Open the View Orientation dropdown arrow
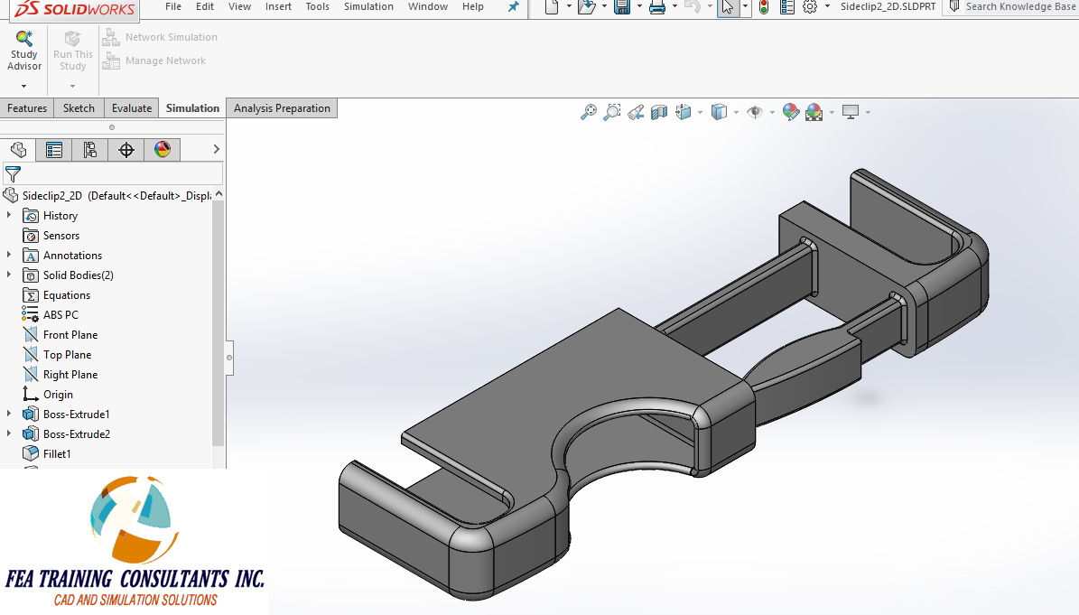1079x615 pixels. pyautogui.click(x=700, y=113)
